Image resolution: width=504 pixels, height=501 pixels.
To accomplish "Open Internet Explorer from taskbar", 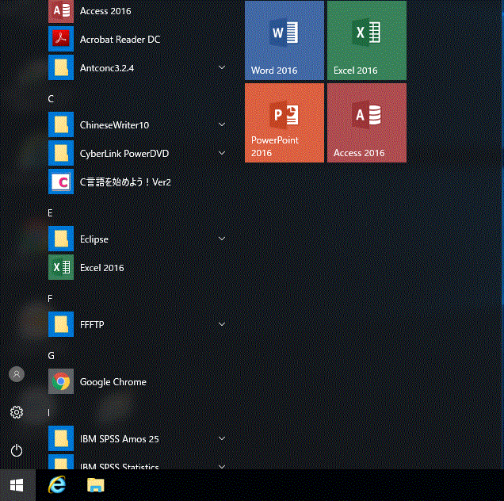I will click(x=57, y=485).
